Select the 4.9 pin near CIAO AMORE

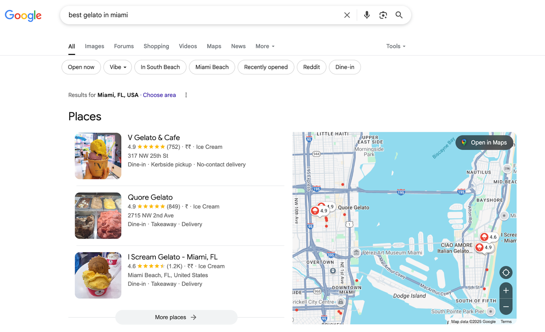[x=484, y=248]
